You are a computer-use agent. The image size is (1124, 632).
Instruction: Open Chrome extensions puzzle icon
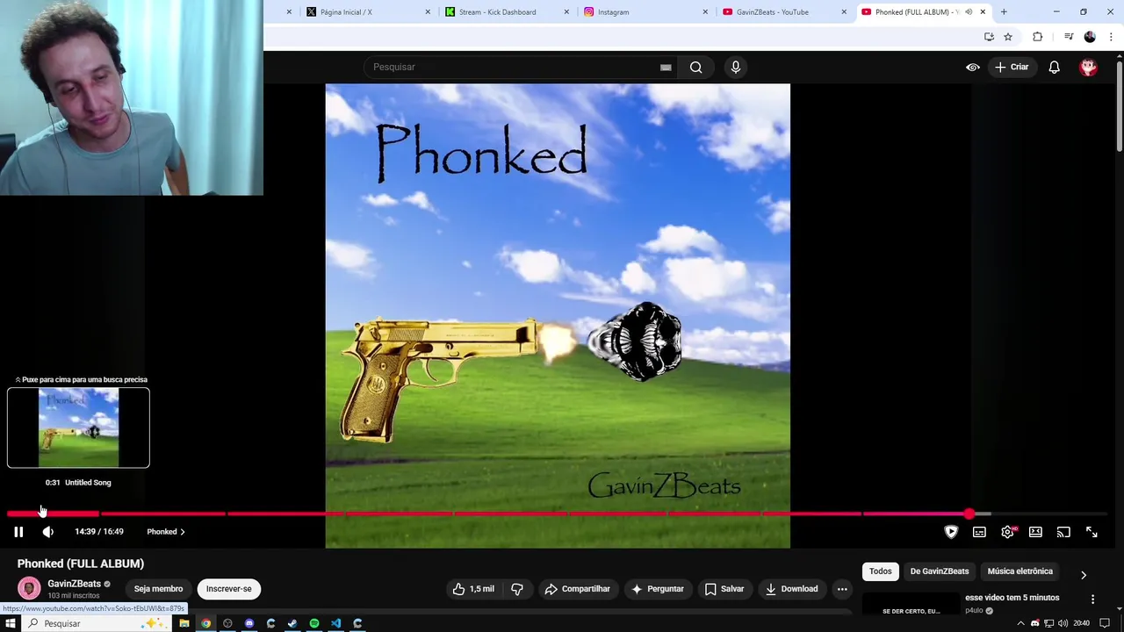[x=1038, y=37]
